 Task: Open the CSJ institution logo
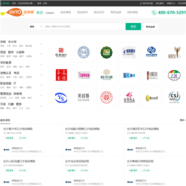[x=174, y=98]
